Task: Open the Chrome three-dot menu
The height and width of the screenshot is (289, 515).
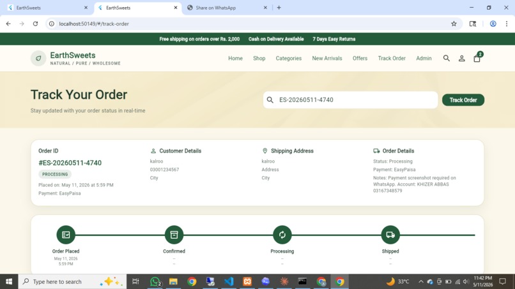Action: [x=507, y=24]
